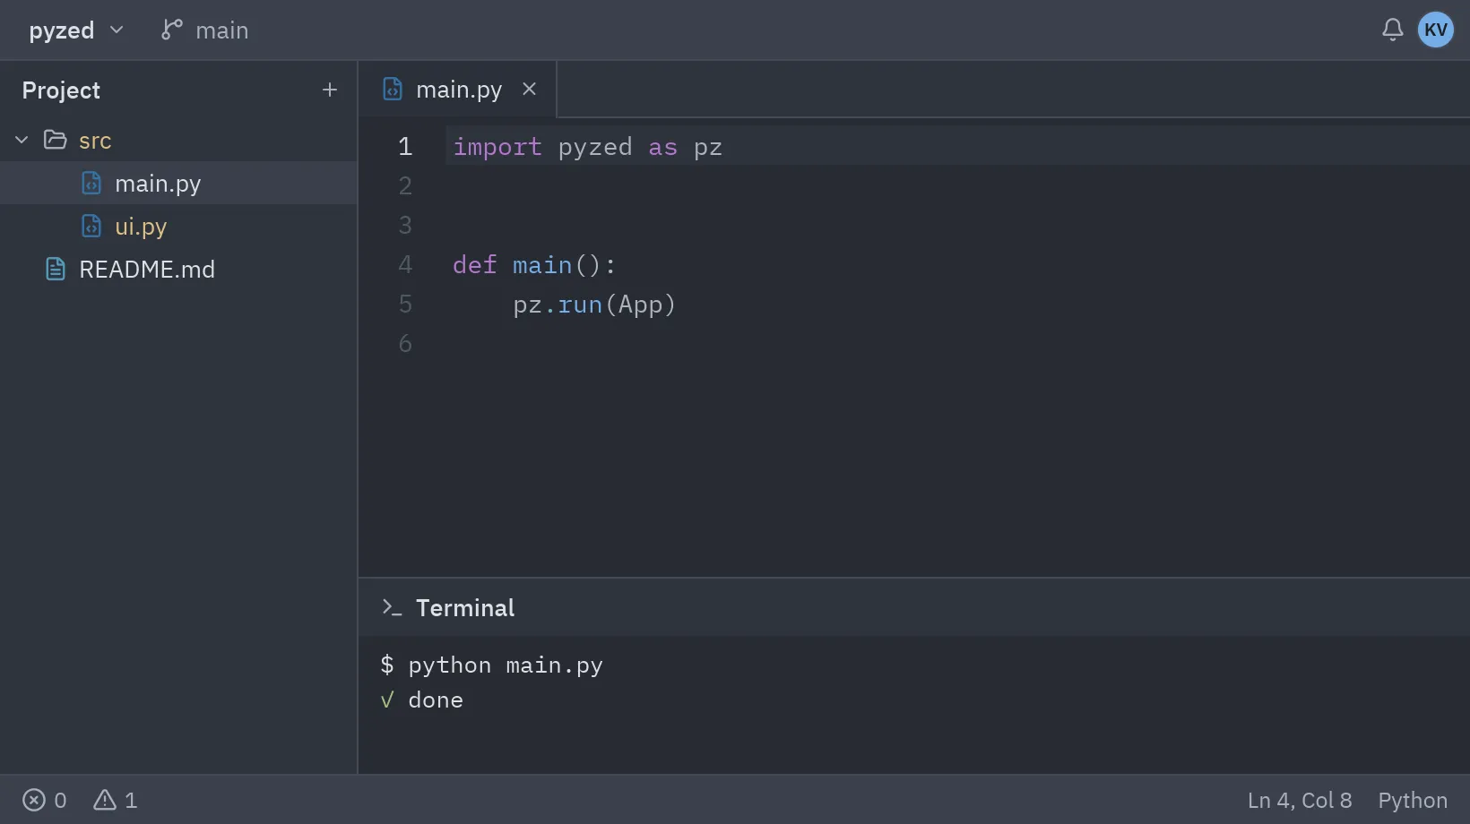1470x824 pixels.
Task: Click the ui.py file icon
Action: pyautogui.click(x=91, y=226)
